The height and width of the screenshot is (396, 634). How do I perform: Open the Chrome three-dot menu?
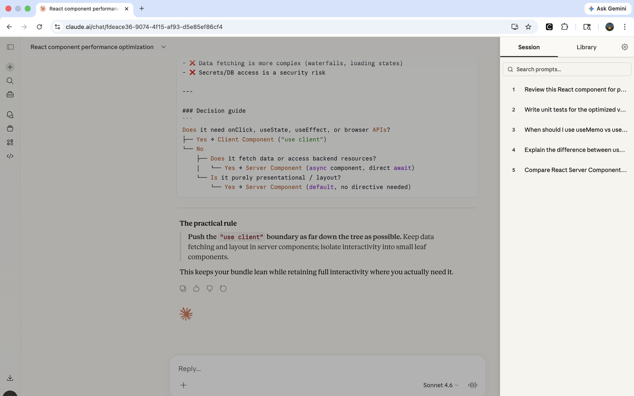click(x=625, y=27)
